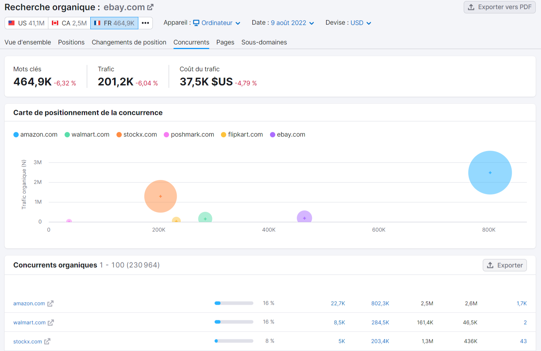Click walmart.com competition level bar
The width and height of the screenshot is (541, 351).
(x=234, y=322)
